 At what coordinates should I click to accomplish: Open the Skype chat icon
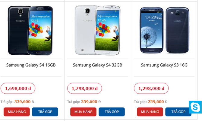tap(195, 107)
